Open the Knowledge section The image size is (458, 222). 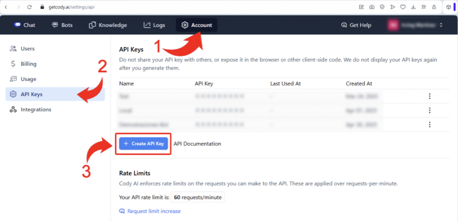coord(108,25)
